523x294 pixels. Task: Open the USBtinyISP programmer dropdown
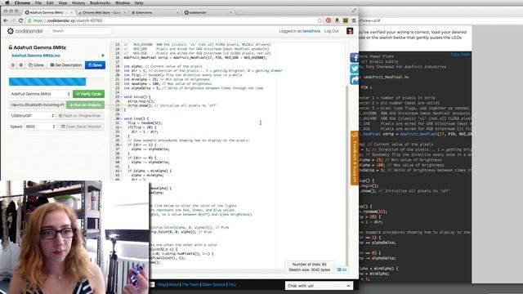coord(32,116)
